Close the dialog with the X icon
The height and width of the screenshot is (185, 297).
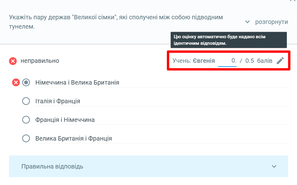(293, 1)
